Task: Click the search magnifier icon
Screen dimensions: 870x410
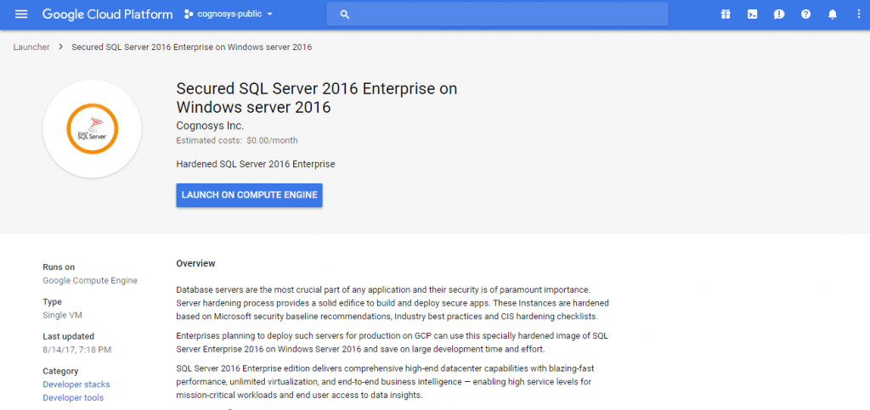Action: click(x=344, y=14)
